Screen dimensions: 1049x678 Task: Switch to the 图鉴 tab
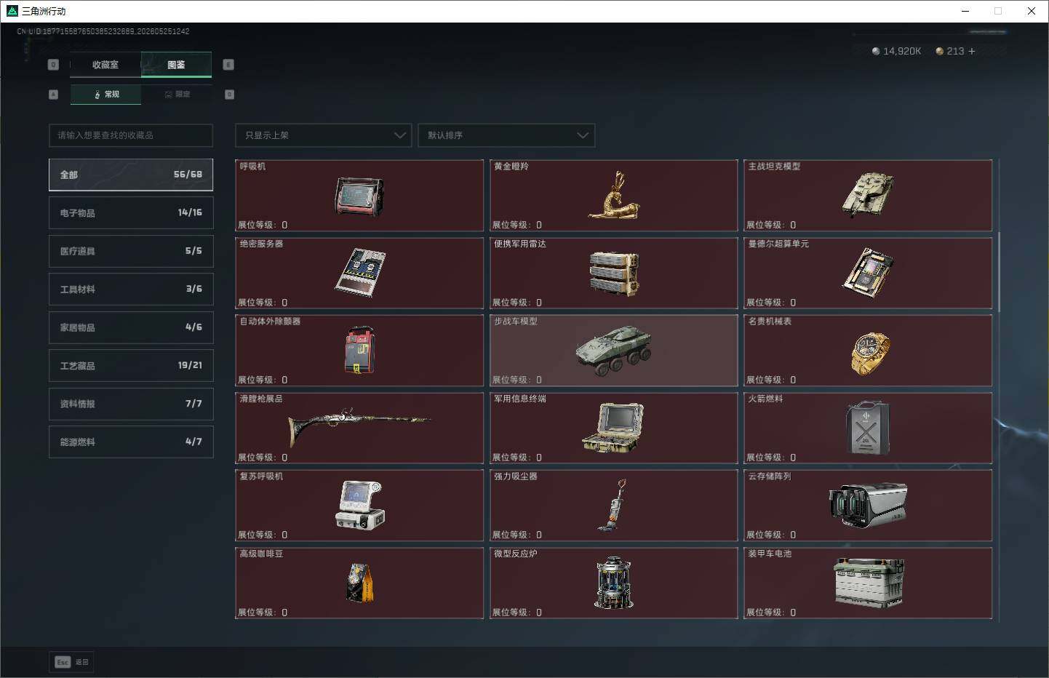(176, 65)
